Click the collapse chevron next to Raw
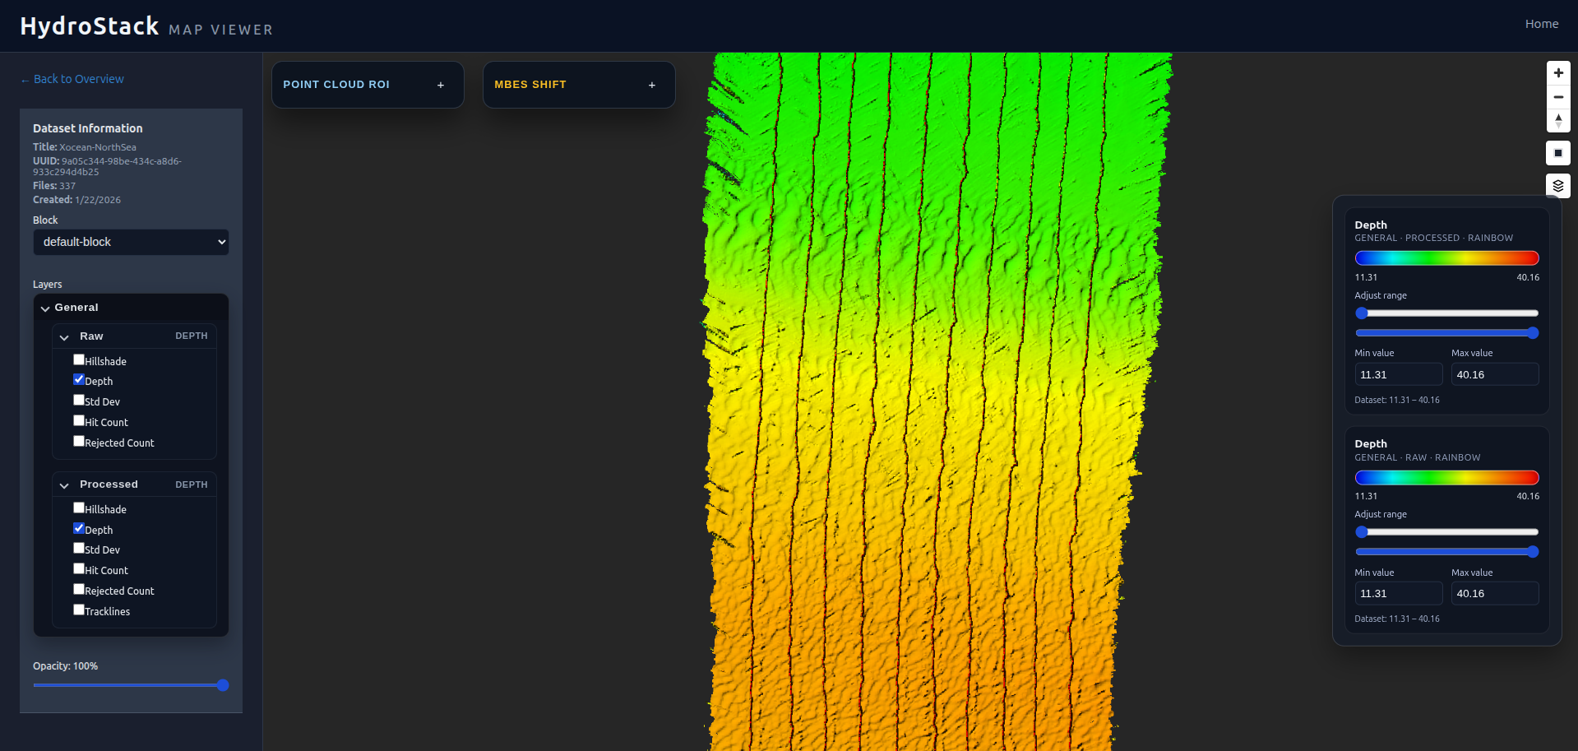Screen dimensions: 1578x751 (x=65, y=336)
